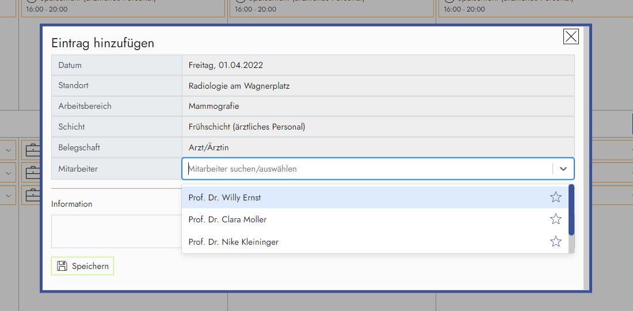Mark Prof. Dr. Willy Ernst as favorite
The height and width of the screenshot is (311, 633).
(x=555, y=198)
